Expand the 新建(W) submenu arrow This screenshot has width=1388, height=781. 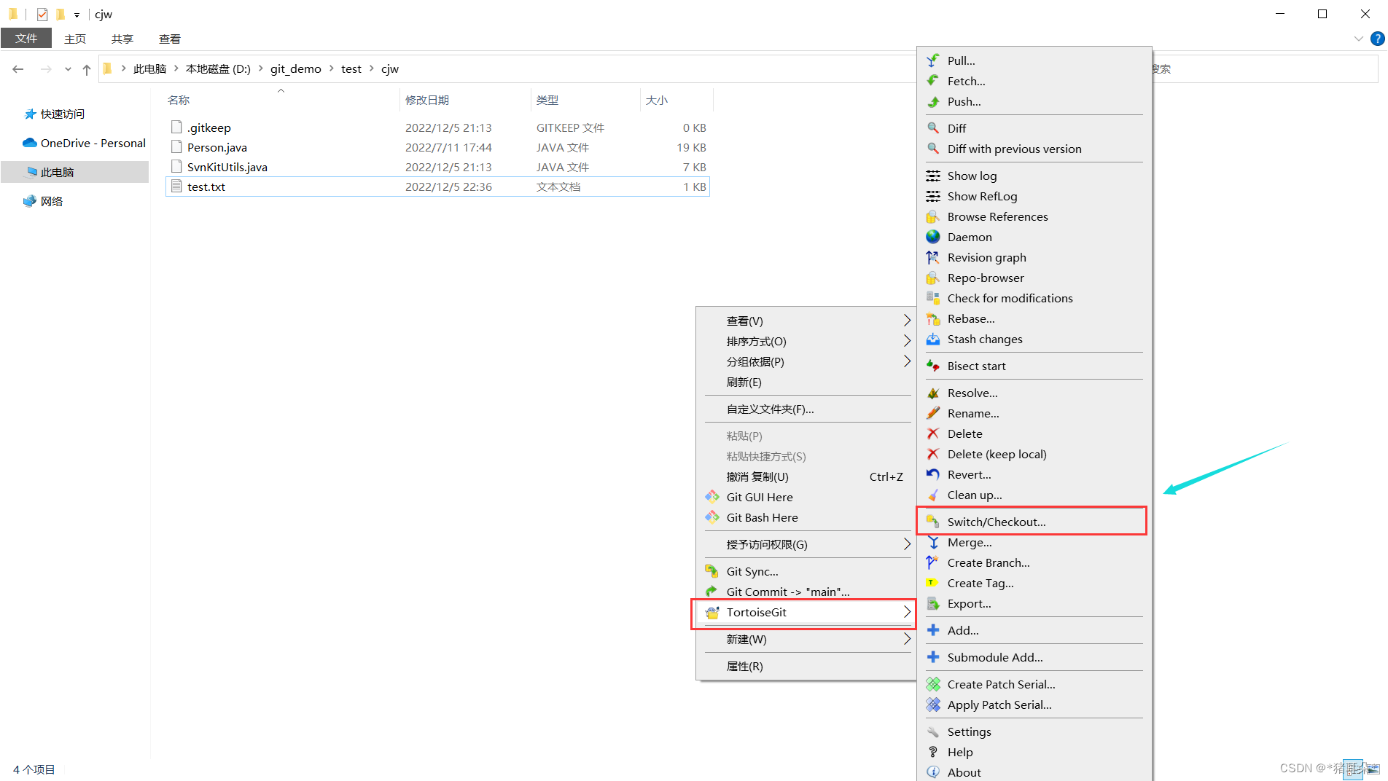pyautogui.click(x=907, y=639)
